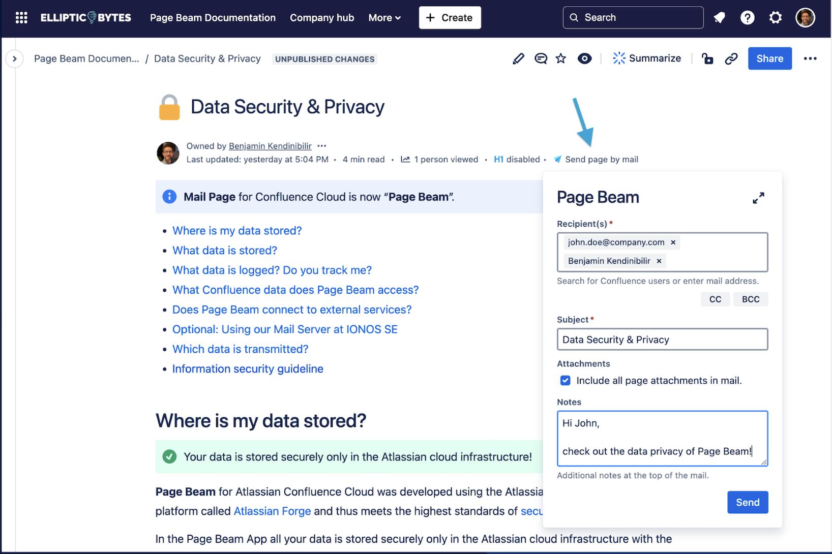832x554 pixels.
Task: Open the app switcher grid icon
Action: click(x=21, y=18)
